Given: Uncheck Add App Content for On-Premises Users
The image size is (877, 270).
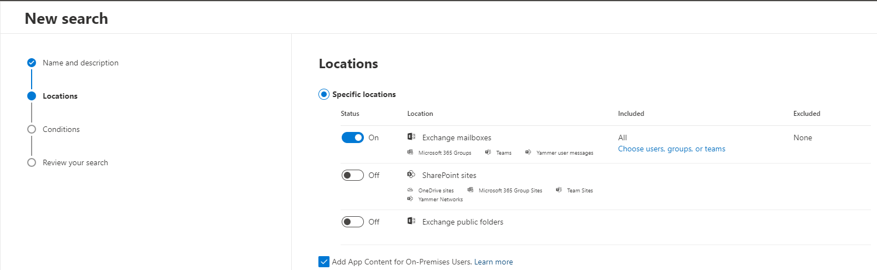Looking at the screenshot, I should click(324, 262).
